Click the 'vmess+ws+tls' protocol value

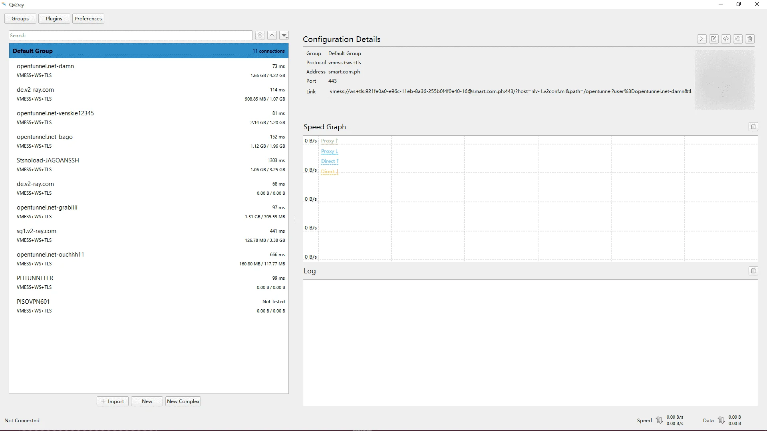point(345,63)
